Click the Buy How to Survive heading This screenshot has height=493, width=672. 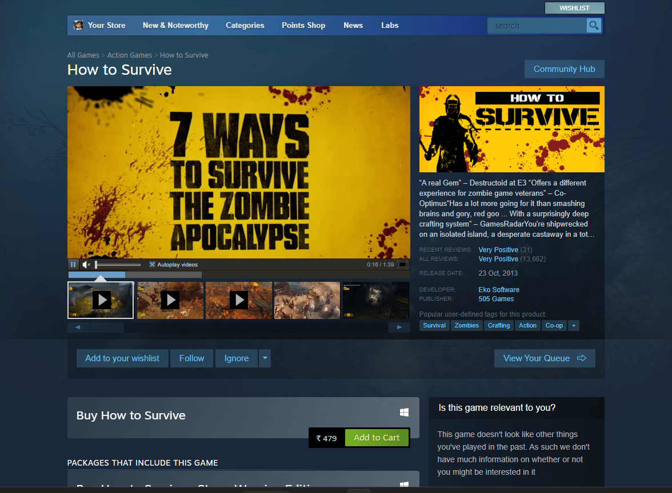point(131,415)
